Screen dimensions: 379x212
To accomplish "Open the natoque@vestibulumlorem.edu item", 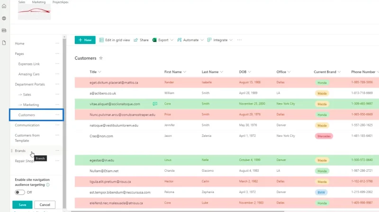I will coord(114,125).
